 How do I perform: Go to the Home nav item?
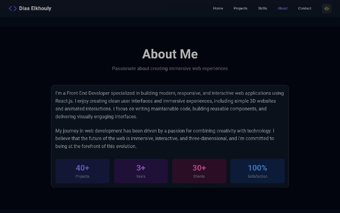pyautogui.click(x=218, y=9)
